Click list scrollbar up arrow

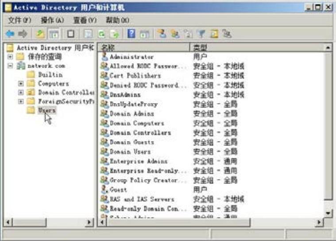click(328, 47)
